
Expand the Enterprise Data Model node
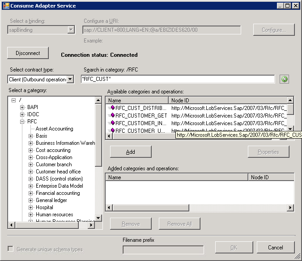(x=30, y=186)
